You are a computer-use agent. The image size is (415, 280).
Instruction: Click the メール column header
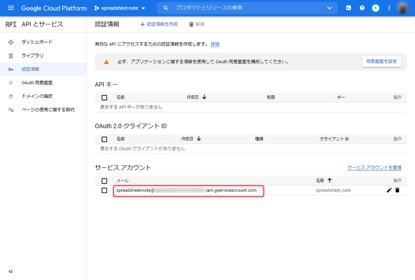[x=123, y=181]
